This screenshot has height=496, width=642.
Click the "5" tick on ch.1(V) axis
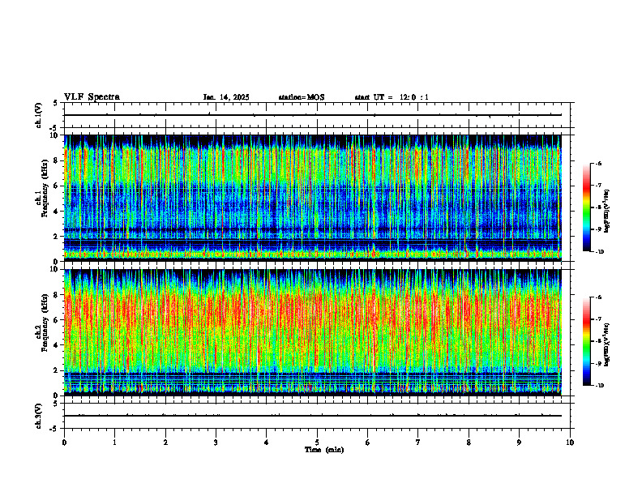point(55,103)
